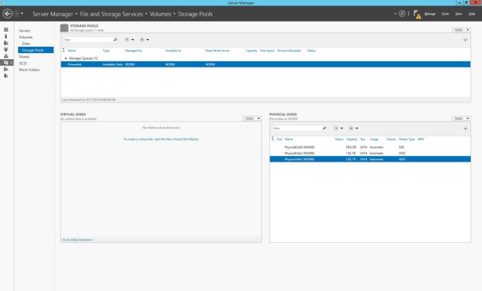Sort storage pools by Capacity column

tap(251, 51)
